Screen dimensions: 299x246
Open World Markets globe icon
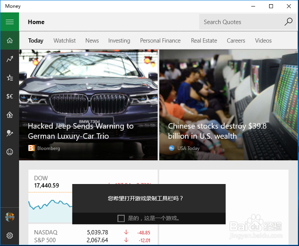coord(10,133)
